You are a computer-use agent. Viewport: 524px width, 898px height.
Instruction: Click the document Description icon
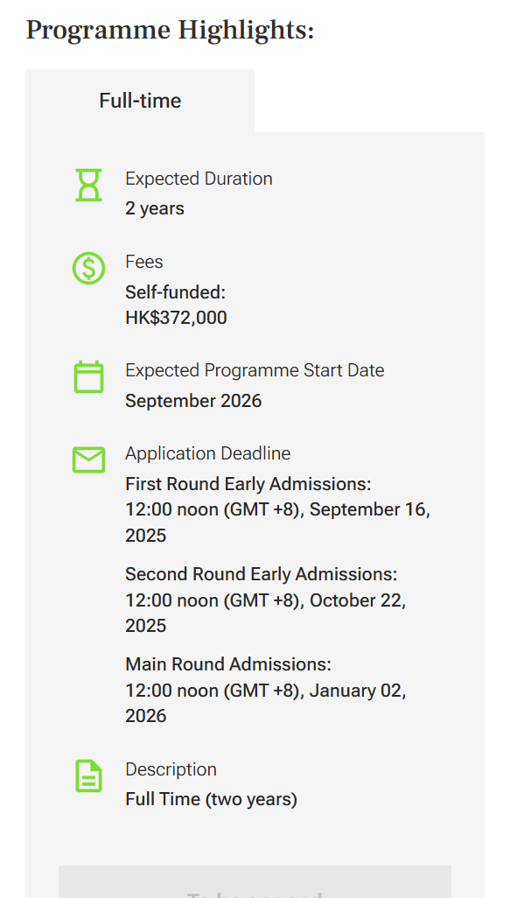coord(88,776)
